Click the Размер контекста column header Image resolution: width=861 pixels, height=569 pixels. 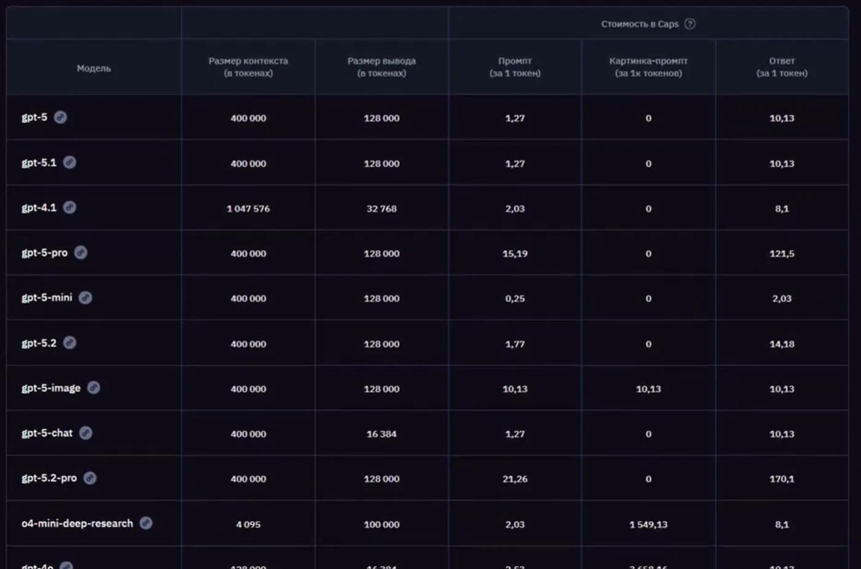(x=248, y=67)
